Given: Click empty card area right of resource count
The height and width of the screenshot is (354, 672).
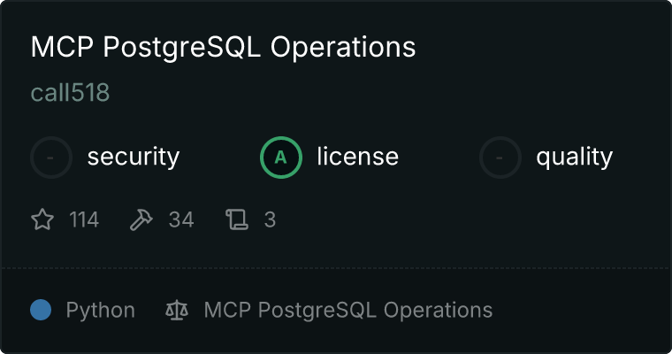Looking at the screenshot, I should pos(471,219).
